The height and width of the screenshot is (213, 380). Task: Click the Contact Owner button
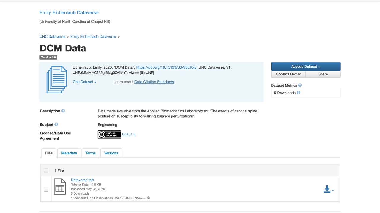coord(289,74)
